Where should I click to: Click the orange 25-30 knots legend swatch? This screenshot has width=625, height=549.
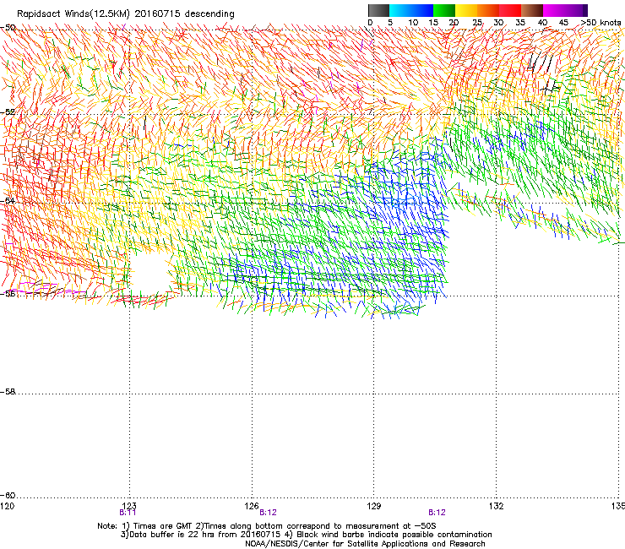488,10
